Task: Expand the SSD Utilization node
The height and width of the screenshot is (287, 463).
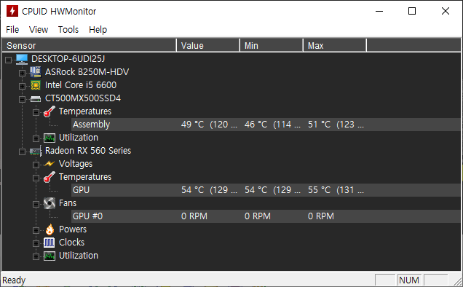Action: [36, 138]
